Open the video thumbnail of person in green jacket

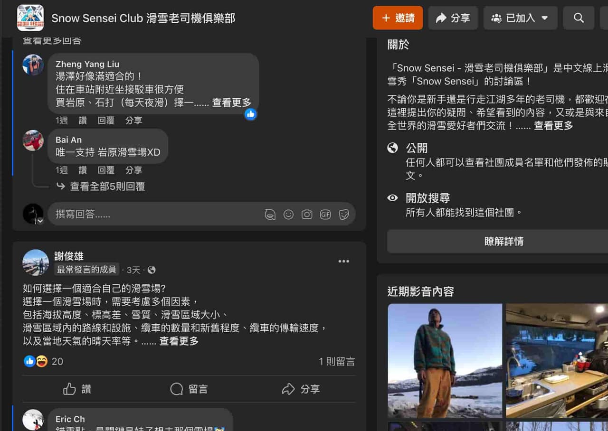tap(445, 361)
